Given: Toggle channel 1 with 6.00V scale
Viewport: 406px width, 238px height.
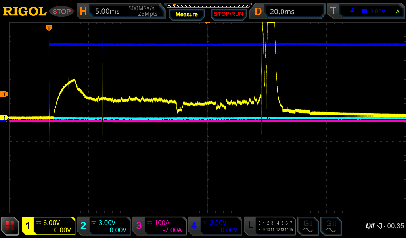Looking at the screenshot, I should [48, 226].
